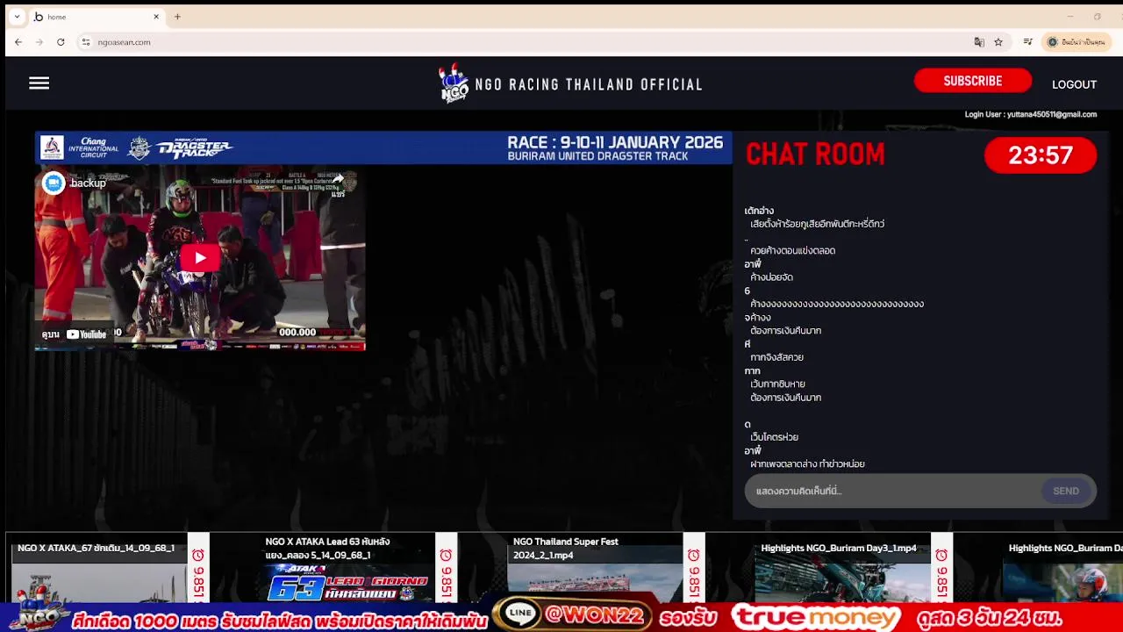Close the 'home' browser tab

(x=156, y=17)
